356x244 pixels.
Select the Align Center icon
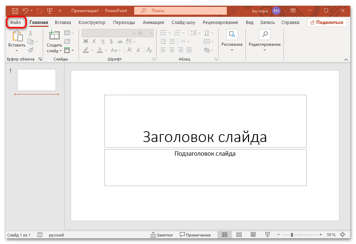pyautogui.click(x=172, y=50)
